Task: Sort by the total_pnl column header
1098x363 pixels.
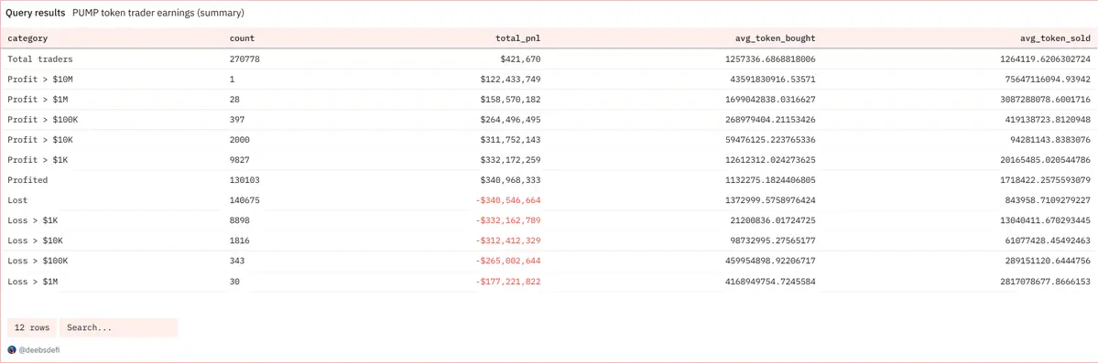Action: (516, 37)
